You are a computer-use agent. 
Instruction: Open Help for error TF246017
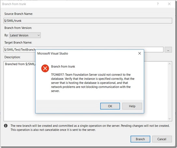coord(132,106)
